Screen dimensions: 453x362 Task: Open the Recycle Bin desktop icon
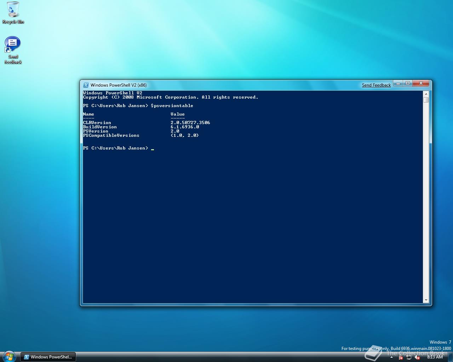pyautogui.click(x=13, y=13)
